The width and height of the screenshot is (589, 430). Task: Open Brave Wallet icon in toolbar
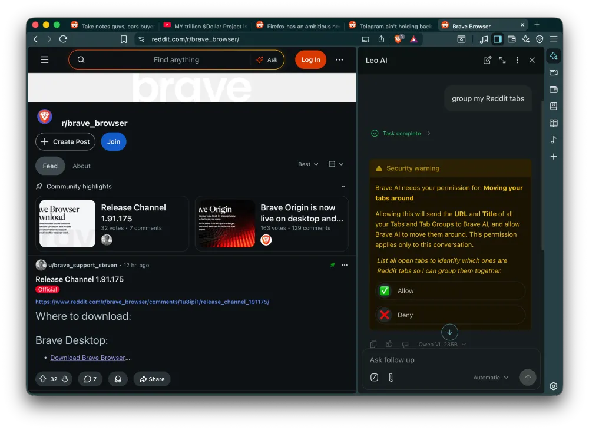tap(511, 39)
